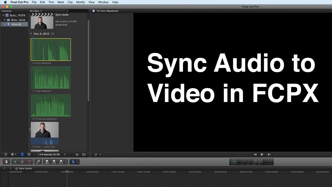Switch browser to list view
The width and height of the screenshot is (332, 187).
point(29,155)
